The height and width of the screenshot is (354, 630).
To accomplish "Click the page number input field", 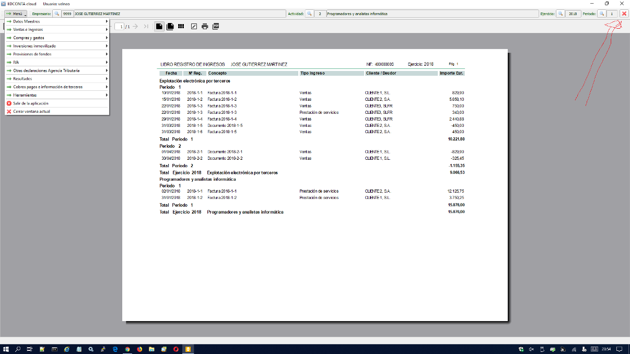I will click(x=120, y=26).
